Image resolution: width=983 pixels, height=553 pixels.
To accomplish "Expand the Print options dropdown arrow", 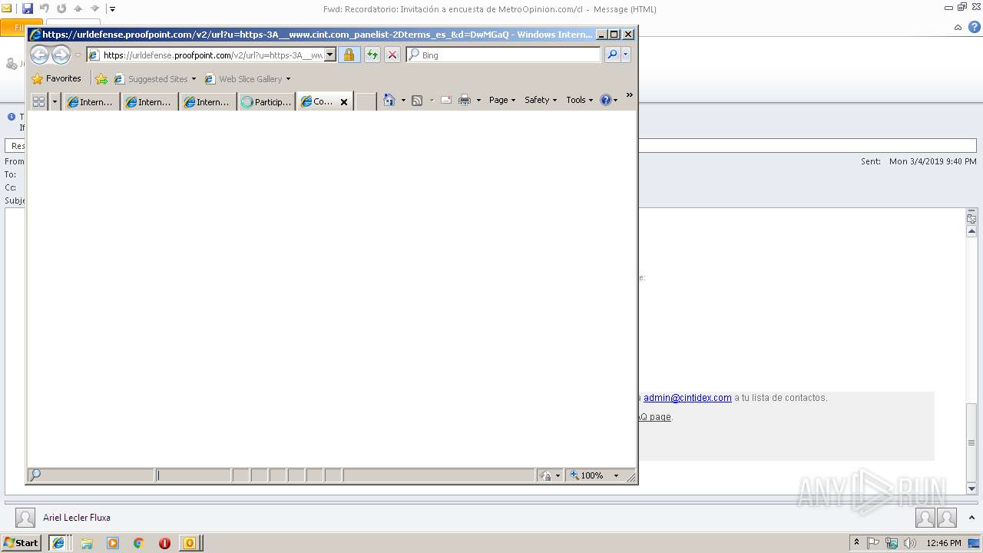I will point(478,100).
